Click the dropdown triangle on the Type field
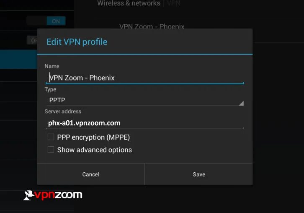304x213 pixels. [241, 103]
